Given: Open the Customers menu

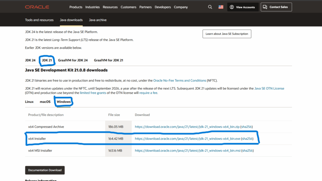Looking at the screenshot, I should click(x=128, y=7).
